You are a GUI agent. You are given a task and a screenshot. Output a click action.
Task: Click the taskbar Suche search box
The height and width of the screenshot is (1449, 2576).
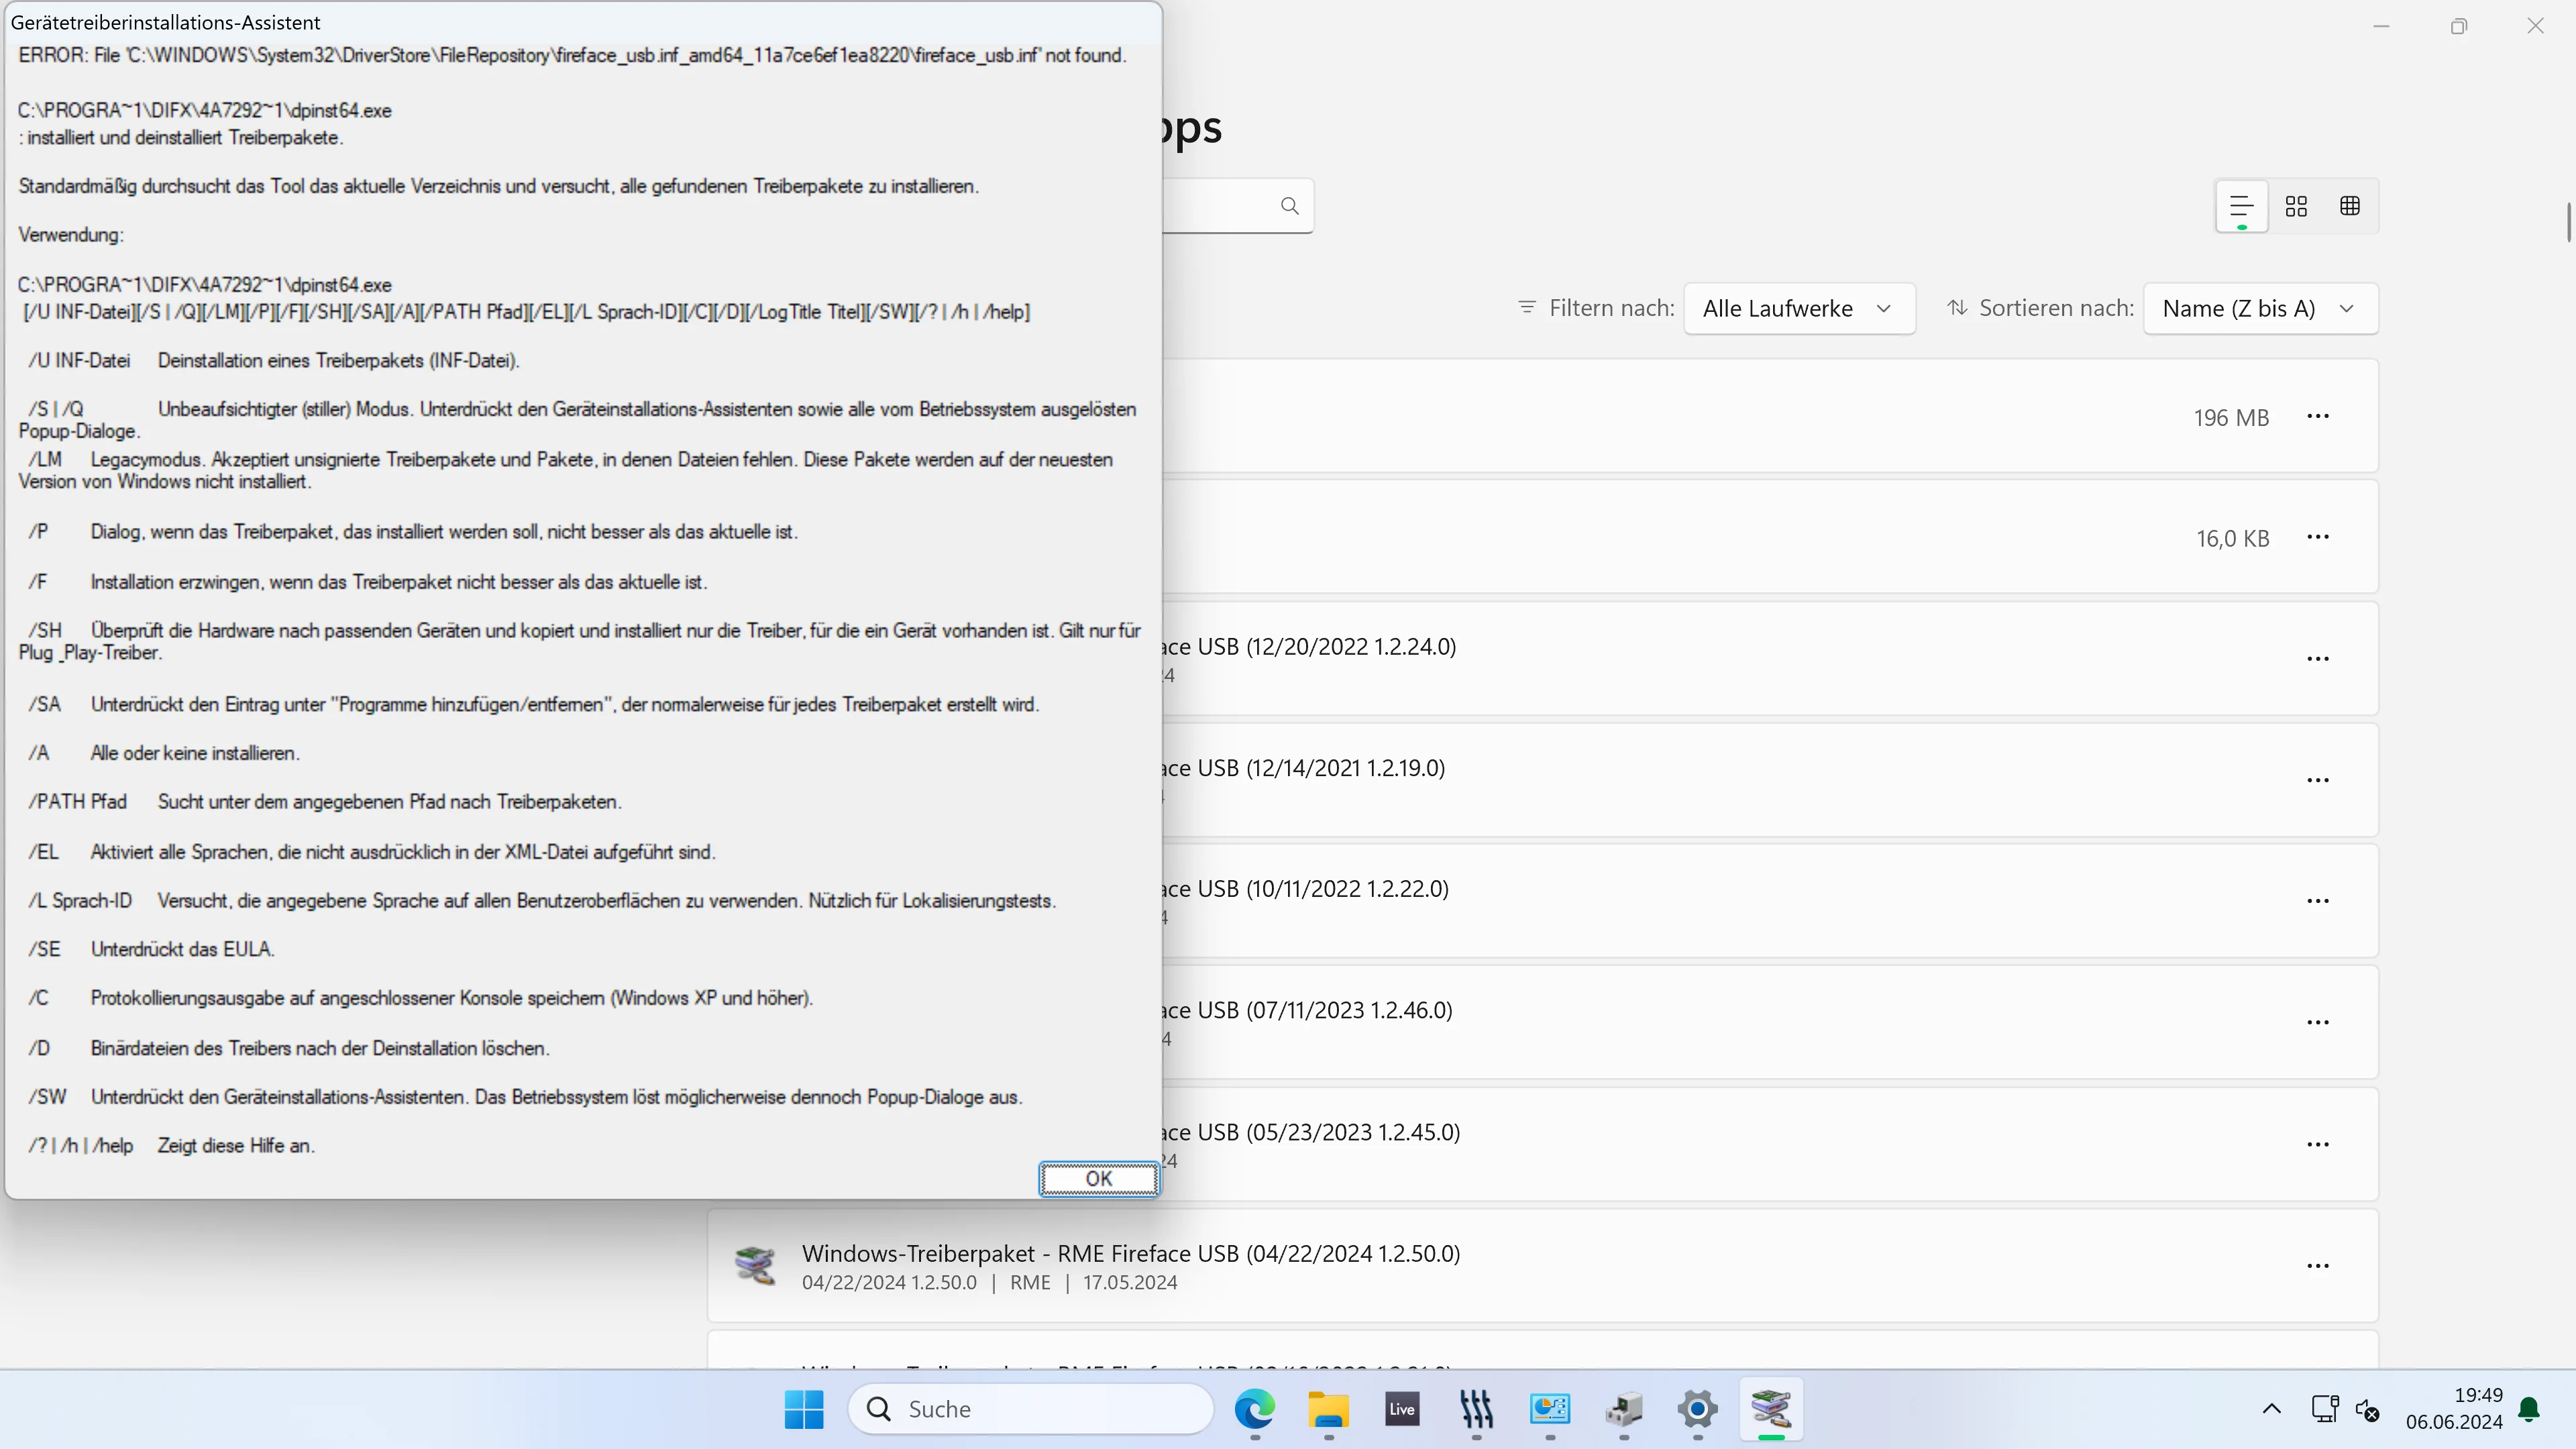tap(1031, 1409)
